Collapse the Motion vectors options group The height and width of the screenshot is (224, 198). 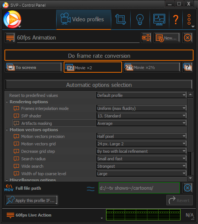click(7, 130)
